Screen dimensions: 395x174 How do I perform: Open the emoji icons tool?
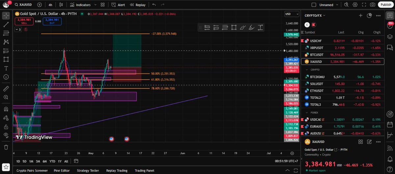[6, 77]
